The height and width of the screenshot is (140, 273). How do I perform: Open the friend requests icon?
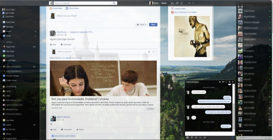click(x=172, y=3)
